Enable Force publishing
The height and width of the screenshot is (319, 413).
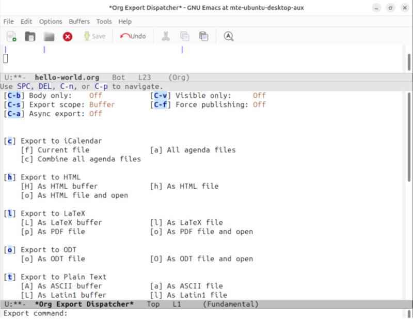pyautogui.click(x=159, y=104)
